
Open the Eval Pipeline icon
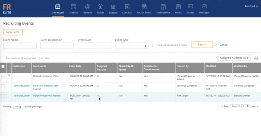pos(163,7)
